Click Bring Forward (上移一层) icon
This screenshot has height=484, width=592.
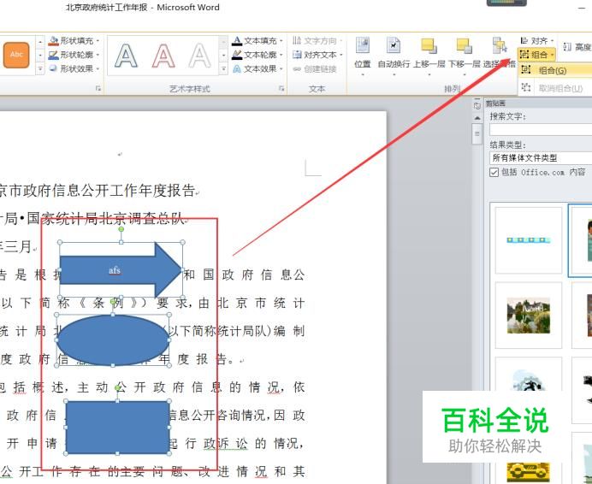[x=429, y=46]
